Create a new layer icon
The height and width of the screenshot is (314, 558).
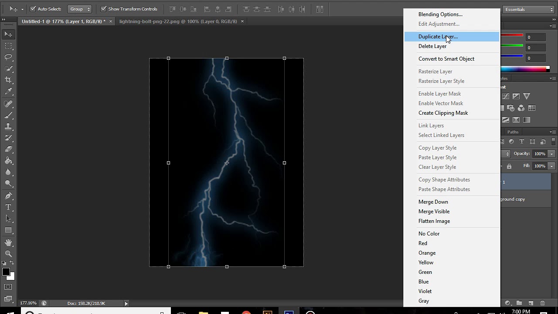[x=531, y=303]
